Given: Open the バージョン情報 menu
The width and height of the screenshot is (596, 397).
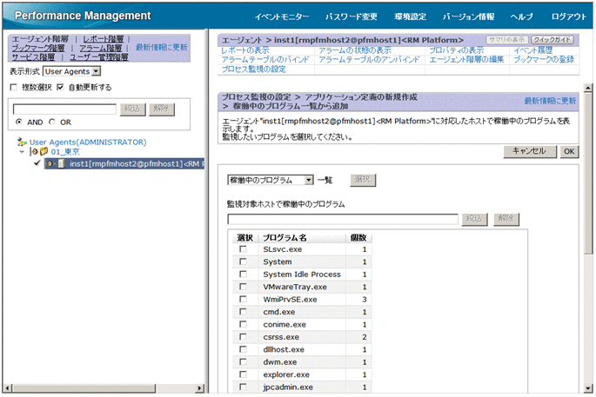Looking at the screenshot, I should pyautogui.click(x=468, y=17).
